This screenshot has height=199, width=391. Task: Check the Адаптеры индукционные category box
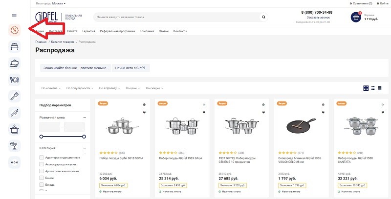click(41, 158)
